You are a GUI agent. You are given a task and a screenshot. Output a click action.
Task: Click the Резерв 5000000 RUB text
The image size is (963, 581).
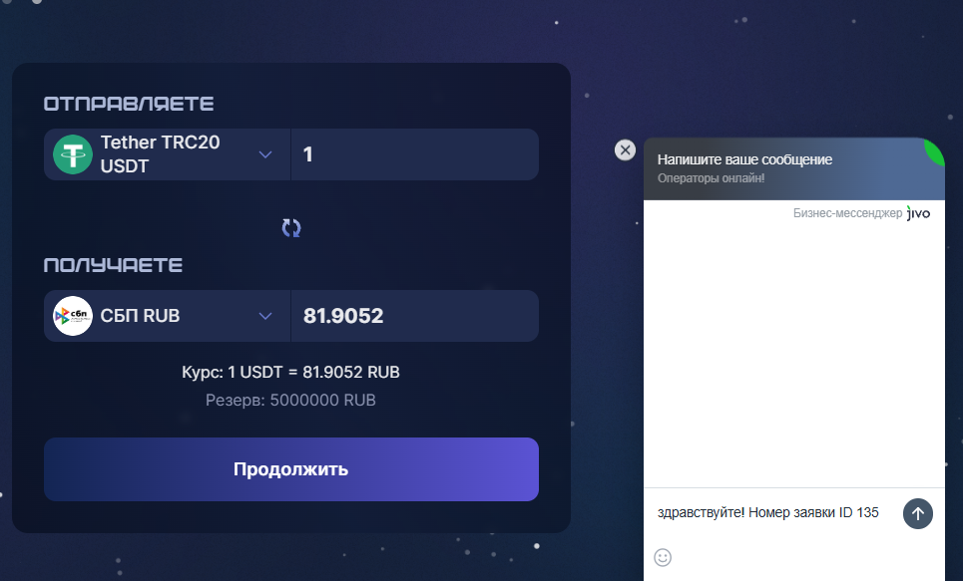coord(290,400)
